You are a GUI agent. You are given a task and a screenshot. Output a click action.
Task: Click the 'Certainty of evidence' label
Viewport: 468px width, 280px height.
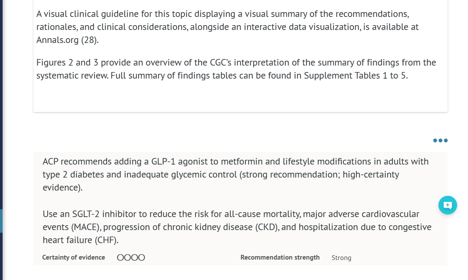click(x=74, y=257)
